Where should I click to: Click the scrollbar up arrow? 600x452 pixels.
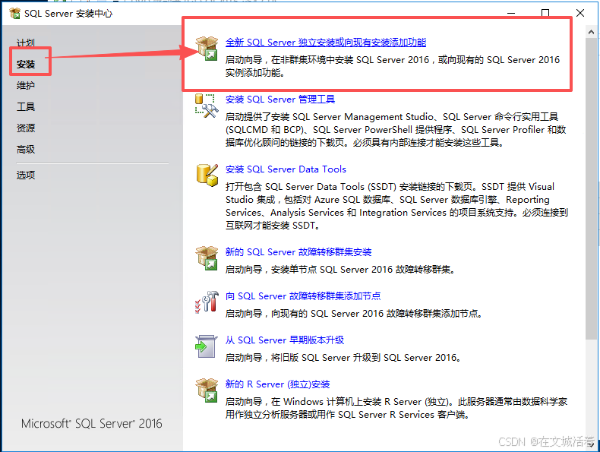(x=591, y=33)
